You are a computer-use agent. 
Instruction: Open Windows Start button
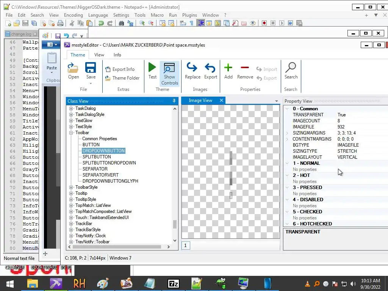pyautogui.click(x=10, y=283)
